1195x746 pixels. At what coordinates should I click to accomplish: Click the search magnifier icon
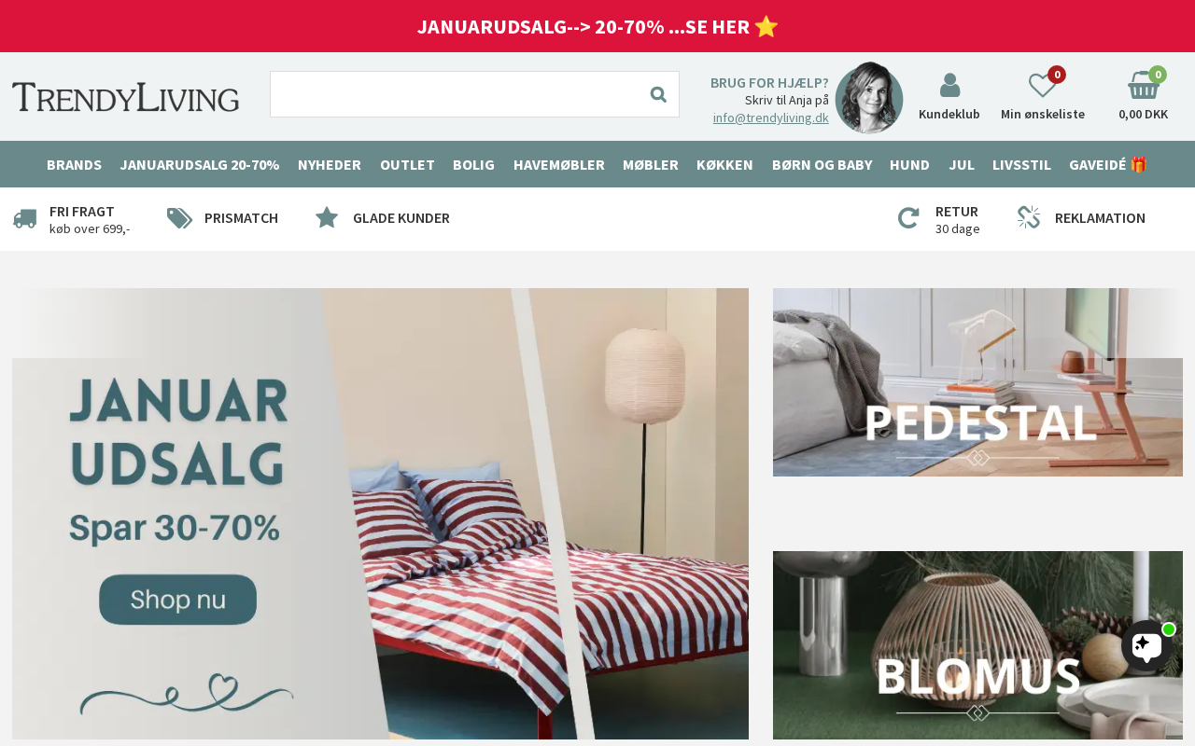[x=658, y=94]
